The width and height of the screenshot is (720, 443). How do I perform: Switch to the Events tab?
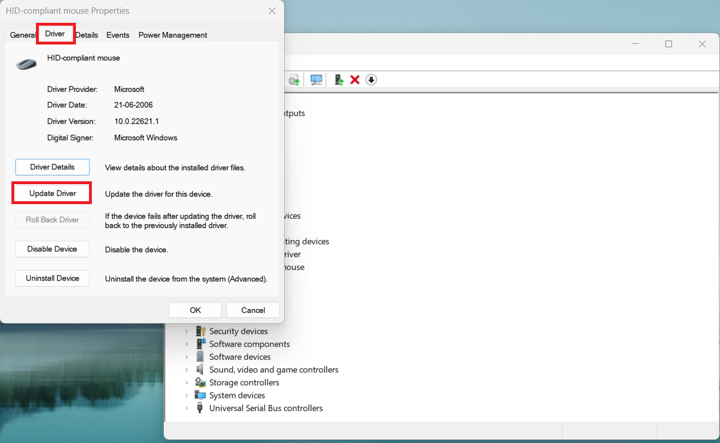click(118, 35)
